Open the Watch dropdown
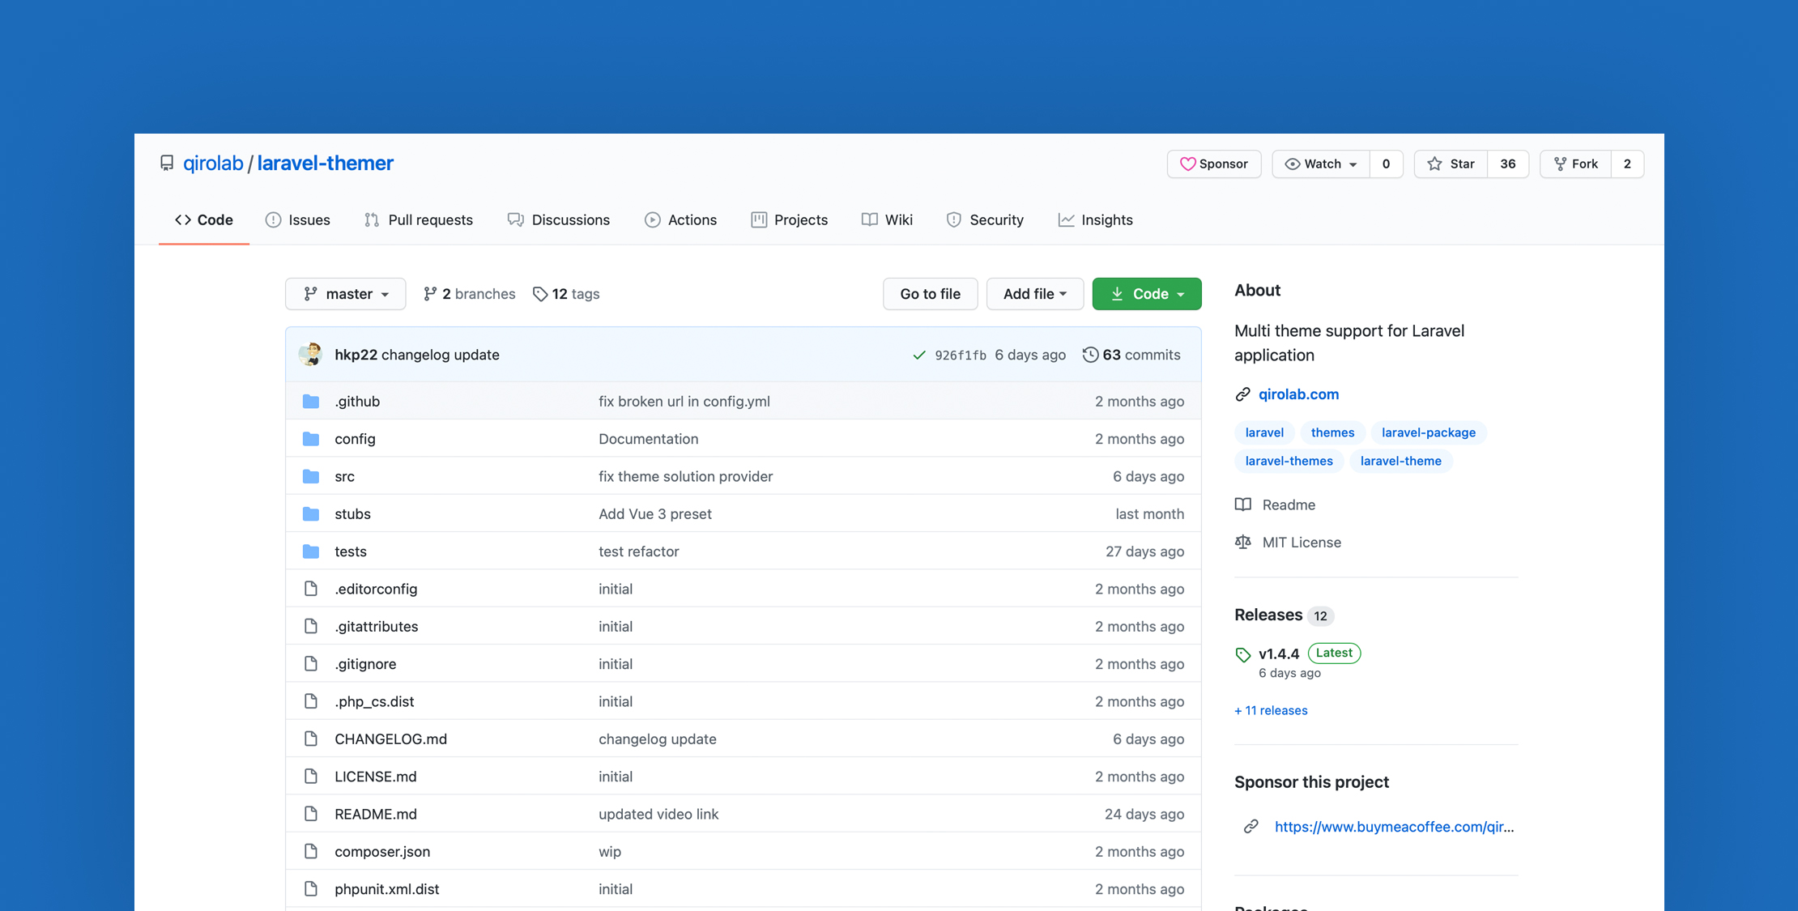This screenshot has width=1798, height=911. tap(1321, 164)
